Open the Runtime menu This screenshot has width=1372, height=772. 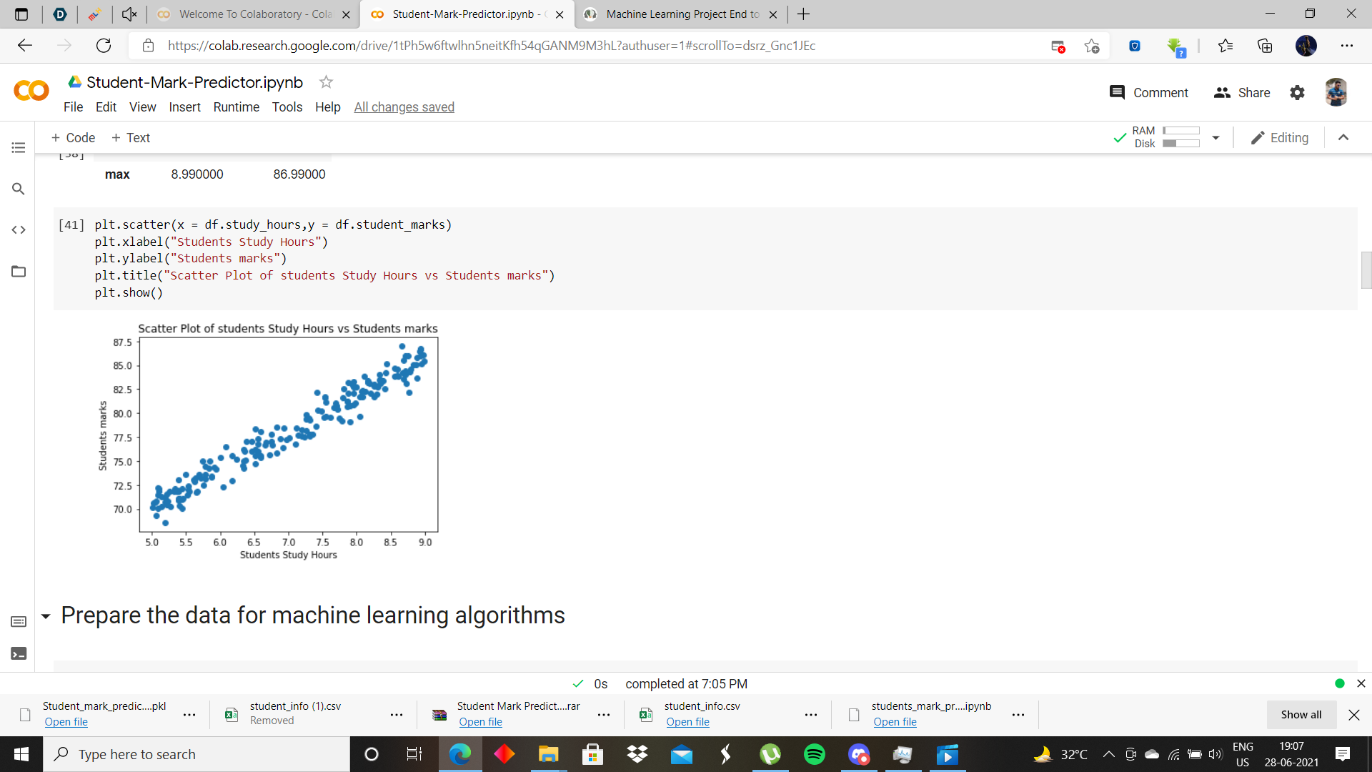tap(236, 107)
